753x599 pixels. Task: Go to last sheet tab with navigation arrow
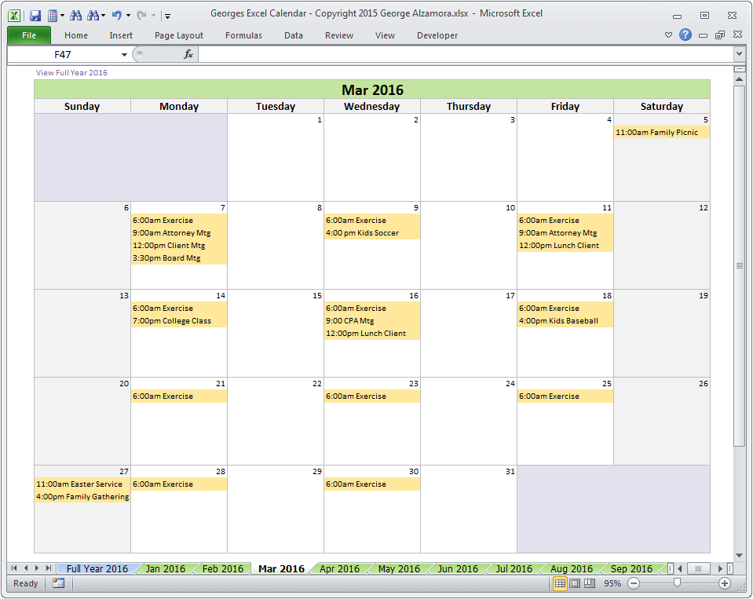click(x=49, y=568)
